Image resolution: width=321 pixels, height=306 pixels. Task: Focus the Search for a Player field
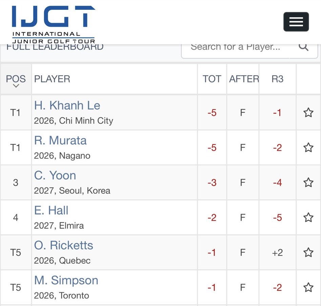pyautogui.click(x=235, y=47)
